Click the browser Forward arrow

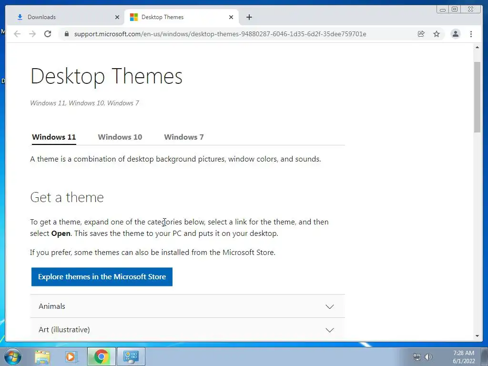32,34
